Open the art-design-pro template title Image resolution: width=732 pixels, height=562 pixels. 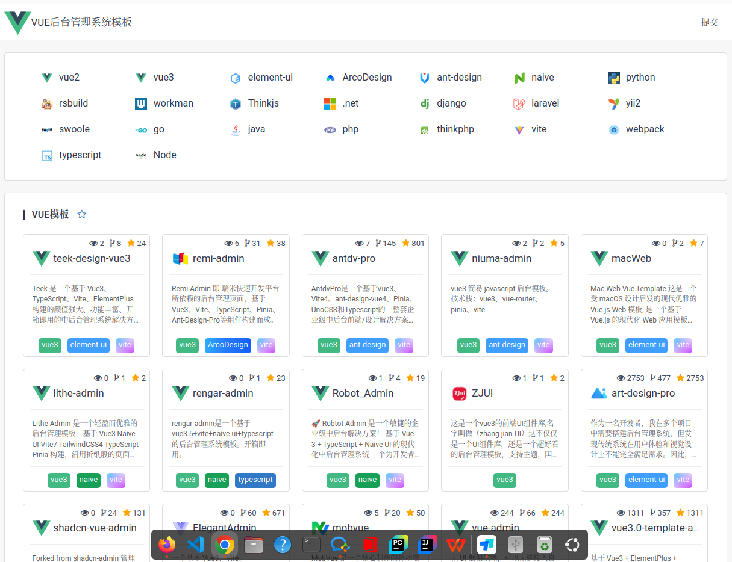643,393
